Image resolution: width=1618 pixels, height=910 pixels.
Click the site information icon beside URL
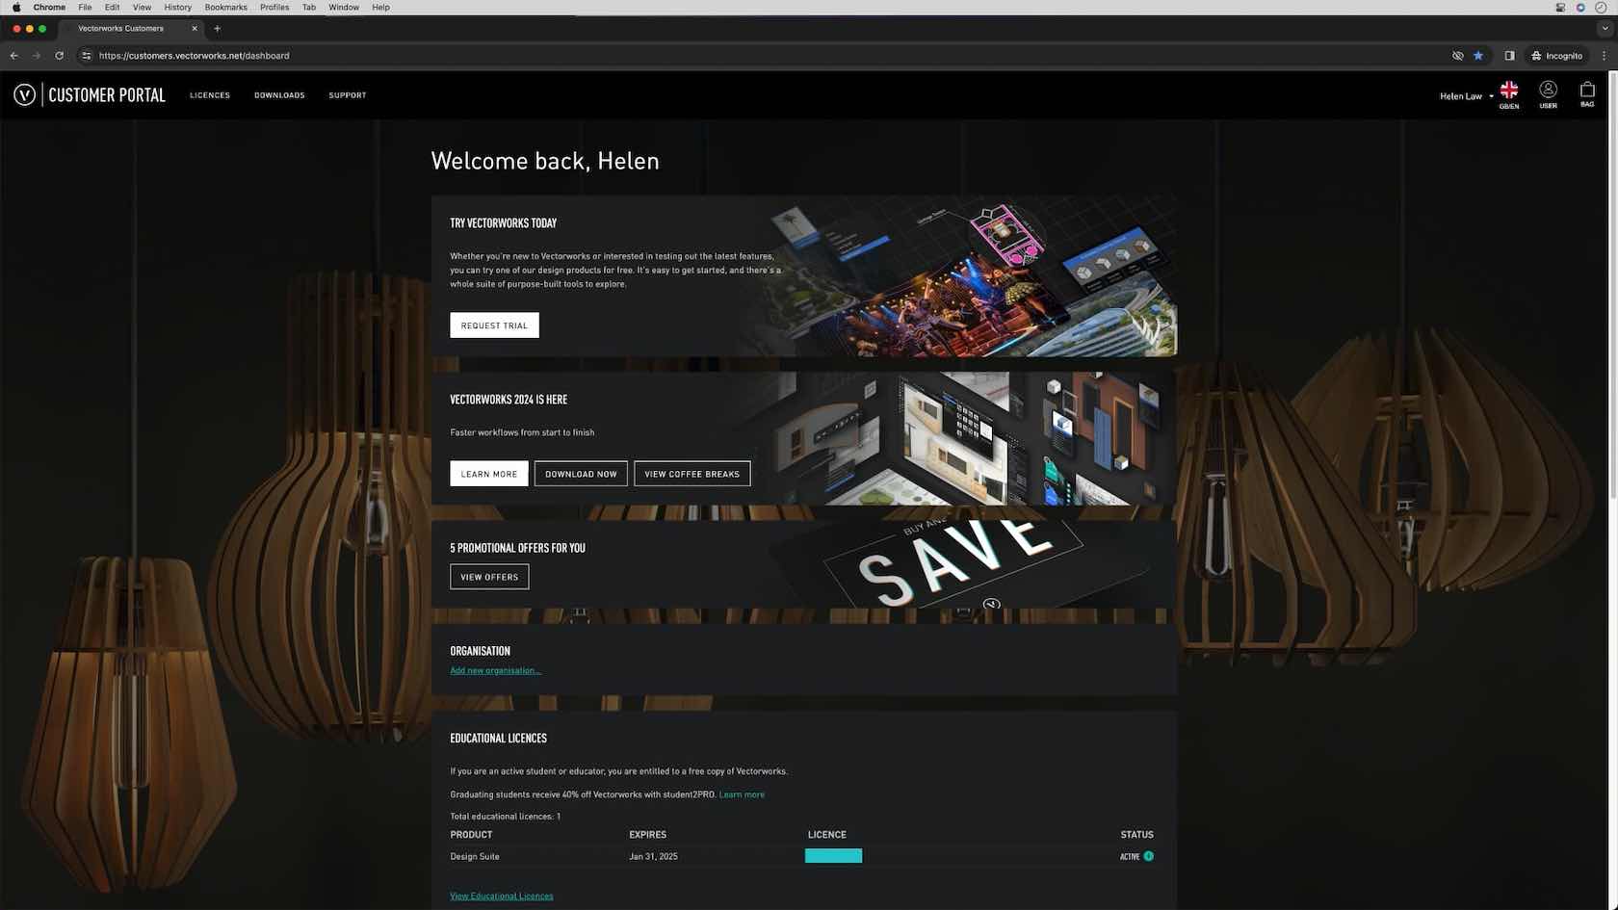click(x=86, y=56)
